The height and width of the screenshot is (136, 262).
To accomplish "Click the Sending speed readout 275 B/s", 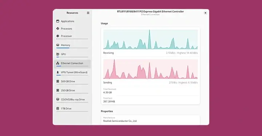I will pos(173,83).
